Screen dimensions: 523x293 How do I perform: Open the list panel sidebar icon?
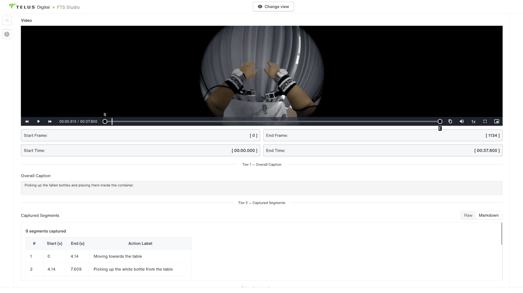pos(7,21)
